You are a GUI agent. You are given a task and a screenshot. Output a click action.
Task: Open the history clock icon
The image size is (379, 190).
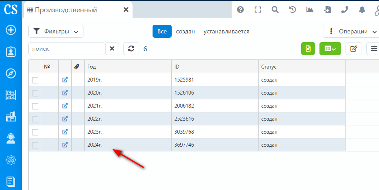pyautogui.click(x=293, y=10)
